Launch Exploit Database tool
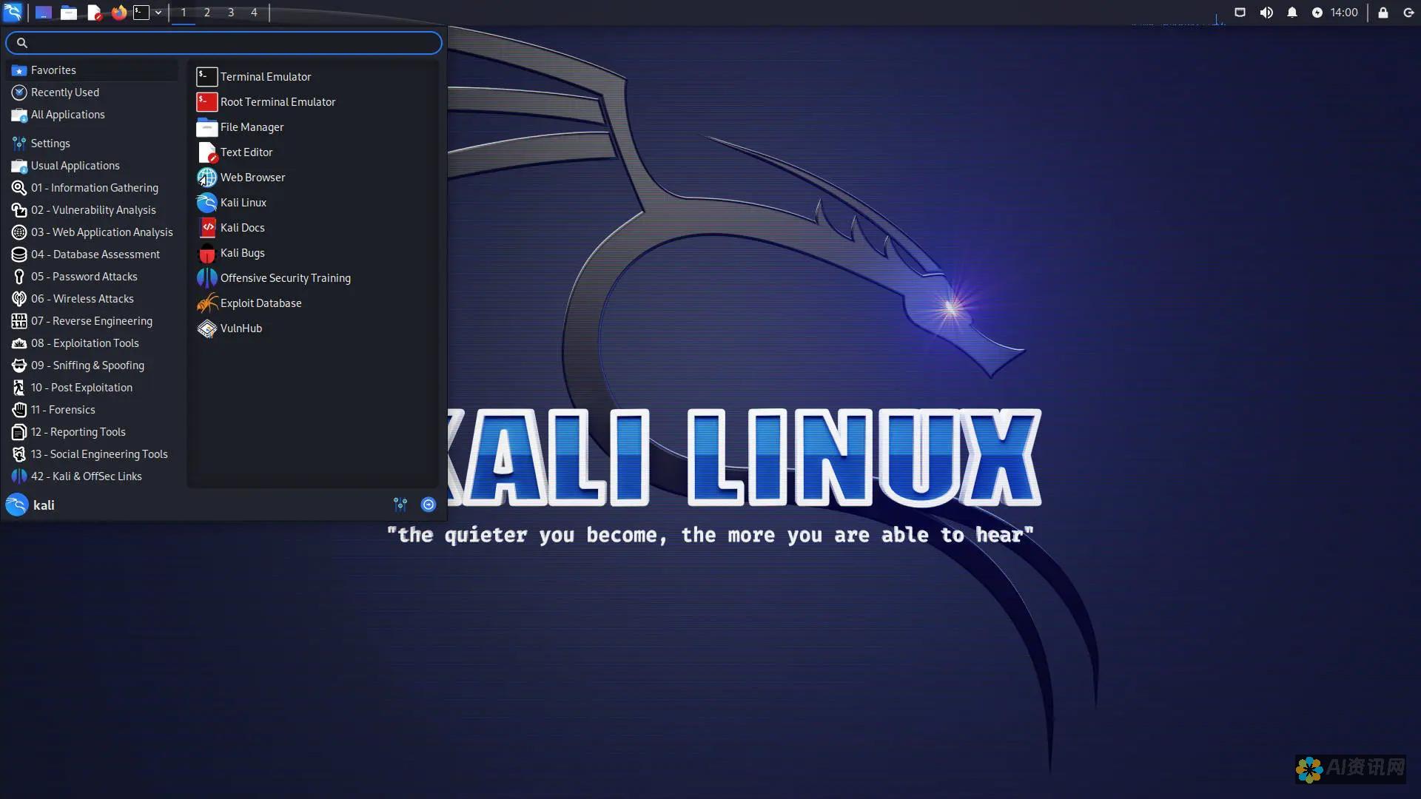This screenshot has width=1421, height=799. pyautogui.click(x=261, y=303)
